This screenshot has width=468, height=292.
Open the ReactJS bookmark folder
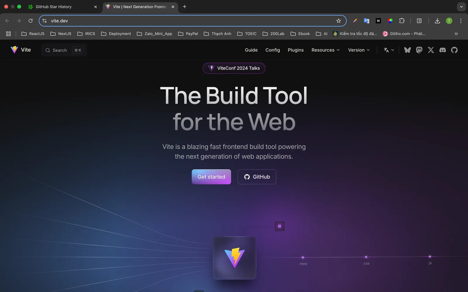(x=33, y=34)
